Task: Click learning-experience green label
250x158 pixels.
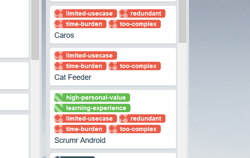Action: tap(92, 108)
